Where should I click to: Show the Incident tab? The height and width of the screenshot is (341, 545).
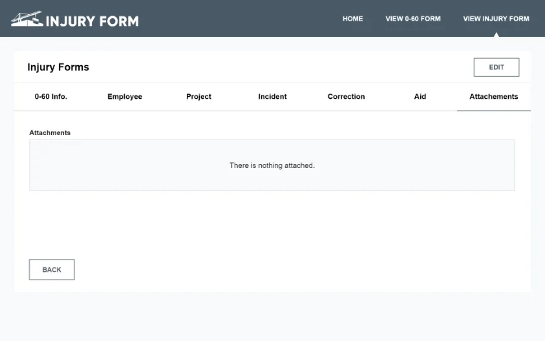(273, 96)
